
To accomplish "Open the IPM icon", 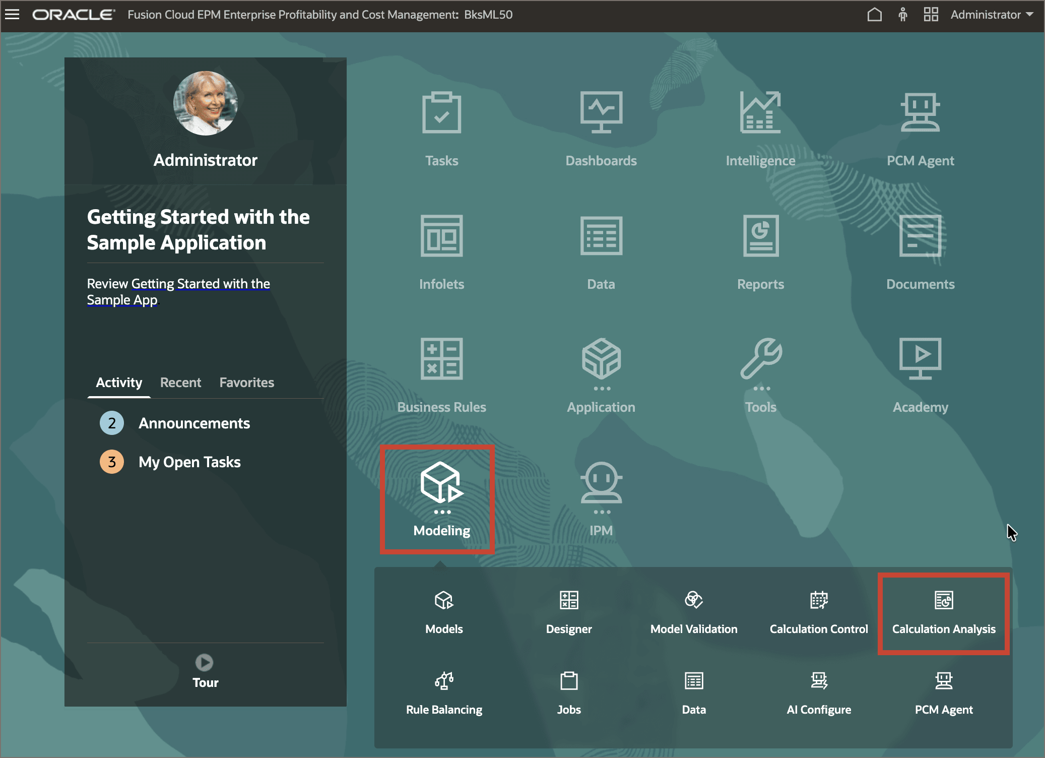I will (x=601, y=496).
